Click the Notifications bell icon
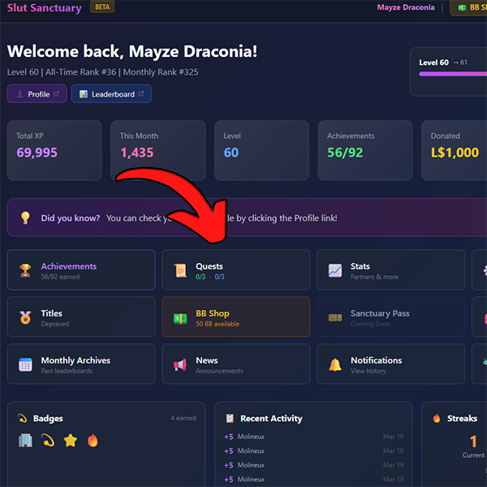 (x=334, y=364)
